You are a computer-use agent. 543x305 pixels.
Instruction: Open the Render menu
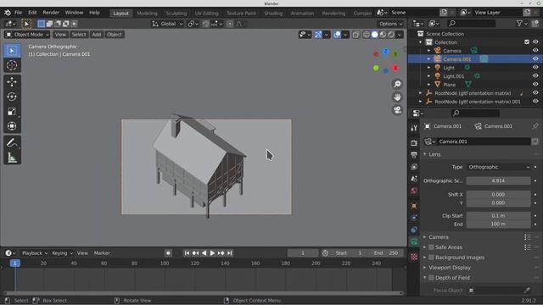point(51,13)
